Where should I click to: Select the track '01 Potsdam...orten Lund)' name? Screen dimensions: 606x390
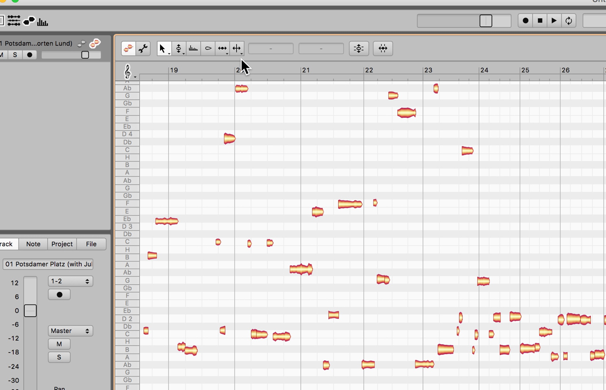(x=36, y=43)
